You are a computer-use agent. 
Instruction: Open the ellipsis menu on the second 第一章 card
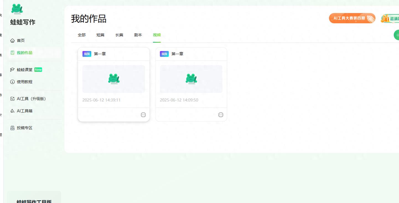[221, 115]
